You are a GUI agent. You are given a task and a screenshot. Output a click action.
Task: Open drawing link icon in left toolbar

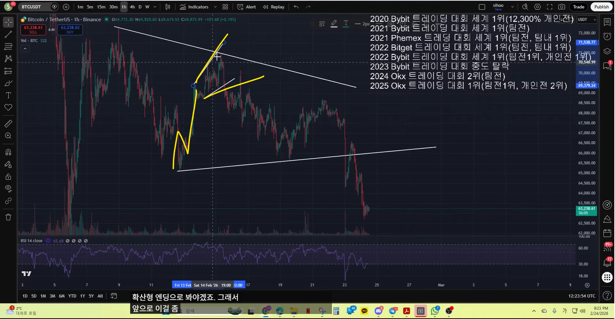click(8, 201)
